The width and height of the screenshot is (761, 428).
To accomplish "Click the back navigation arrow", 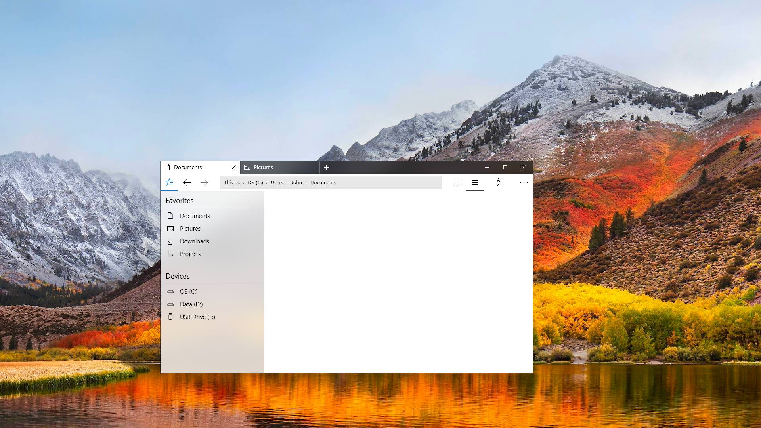I will (x=187, y=182).
